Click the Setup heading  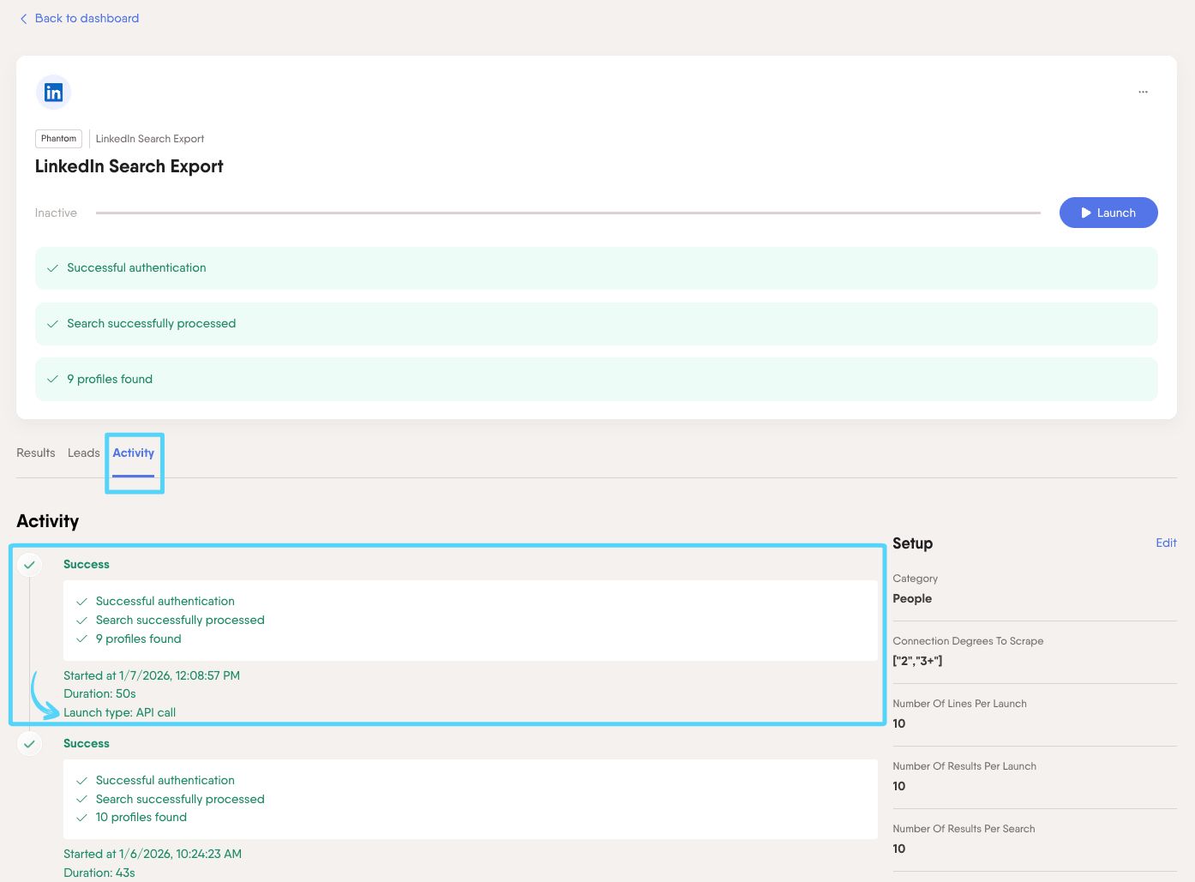[x=912, y=543]
